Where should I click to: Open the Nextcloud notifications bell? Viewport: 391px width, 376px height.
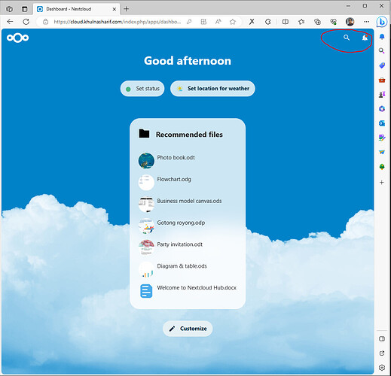(x=365, y=38)
